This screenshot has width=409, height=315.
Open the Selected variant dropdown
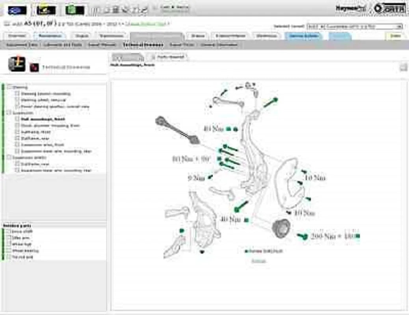click(355, 27)
